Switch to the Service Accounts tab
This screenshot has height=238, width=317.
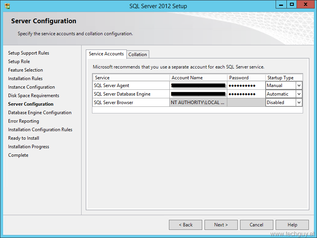click(x=106, y=54)
